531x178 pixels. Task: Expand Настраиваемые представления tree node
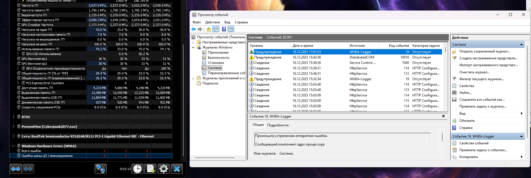pos(193,42)
